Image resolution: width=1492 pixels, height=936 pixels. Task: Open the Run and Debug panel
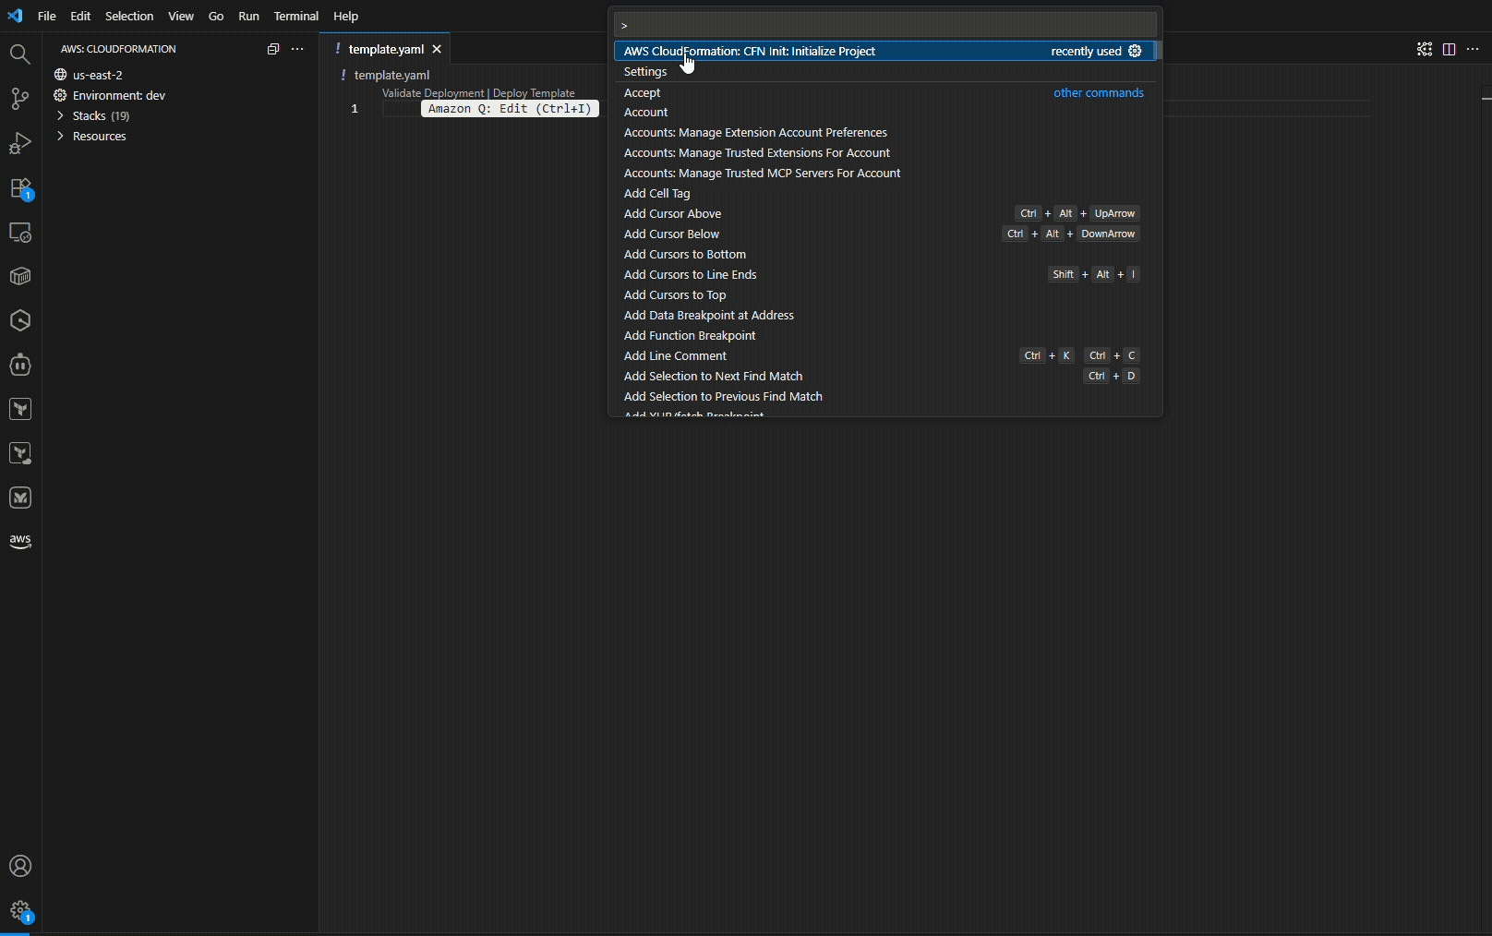tap(19, 143)
